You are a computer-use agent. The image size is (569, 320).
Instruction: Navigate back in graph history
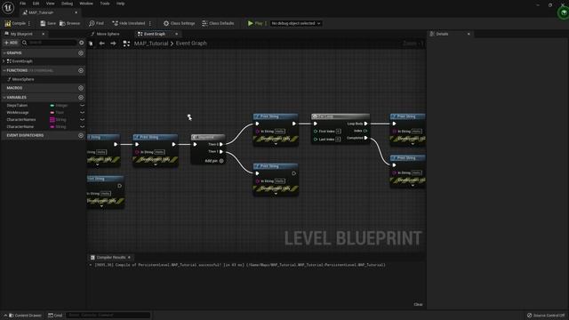point(102,44)
